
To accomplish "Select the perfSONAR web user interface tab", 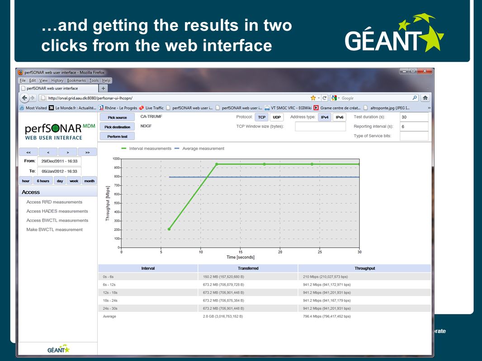I will pos(58,88).
